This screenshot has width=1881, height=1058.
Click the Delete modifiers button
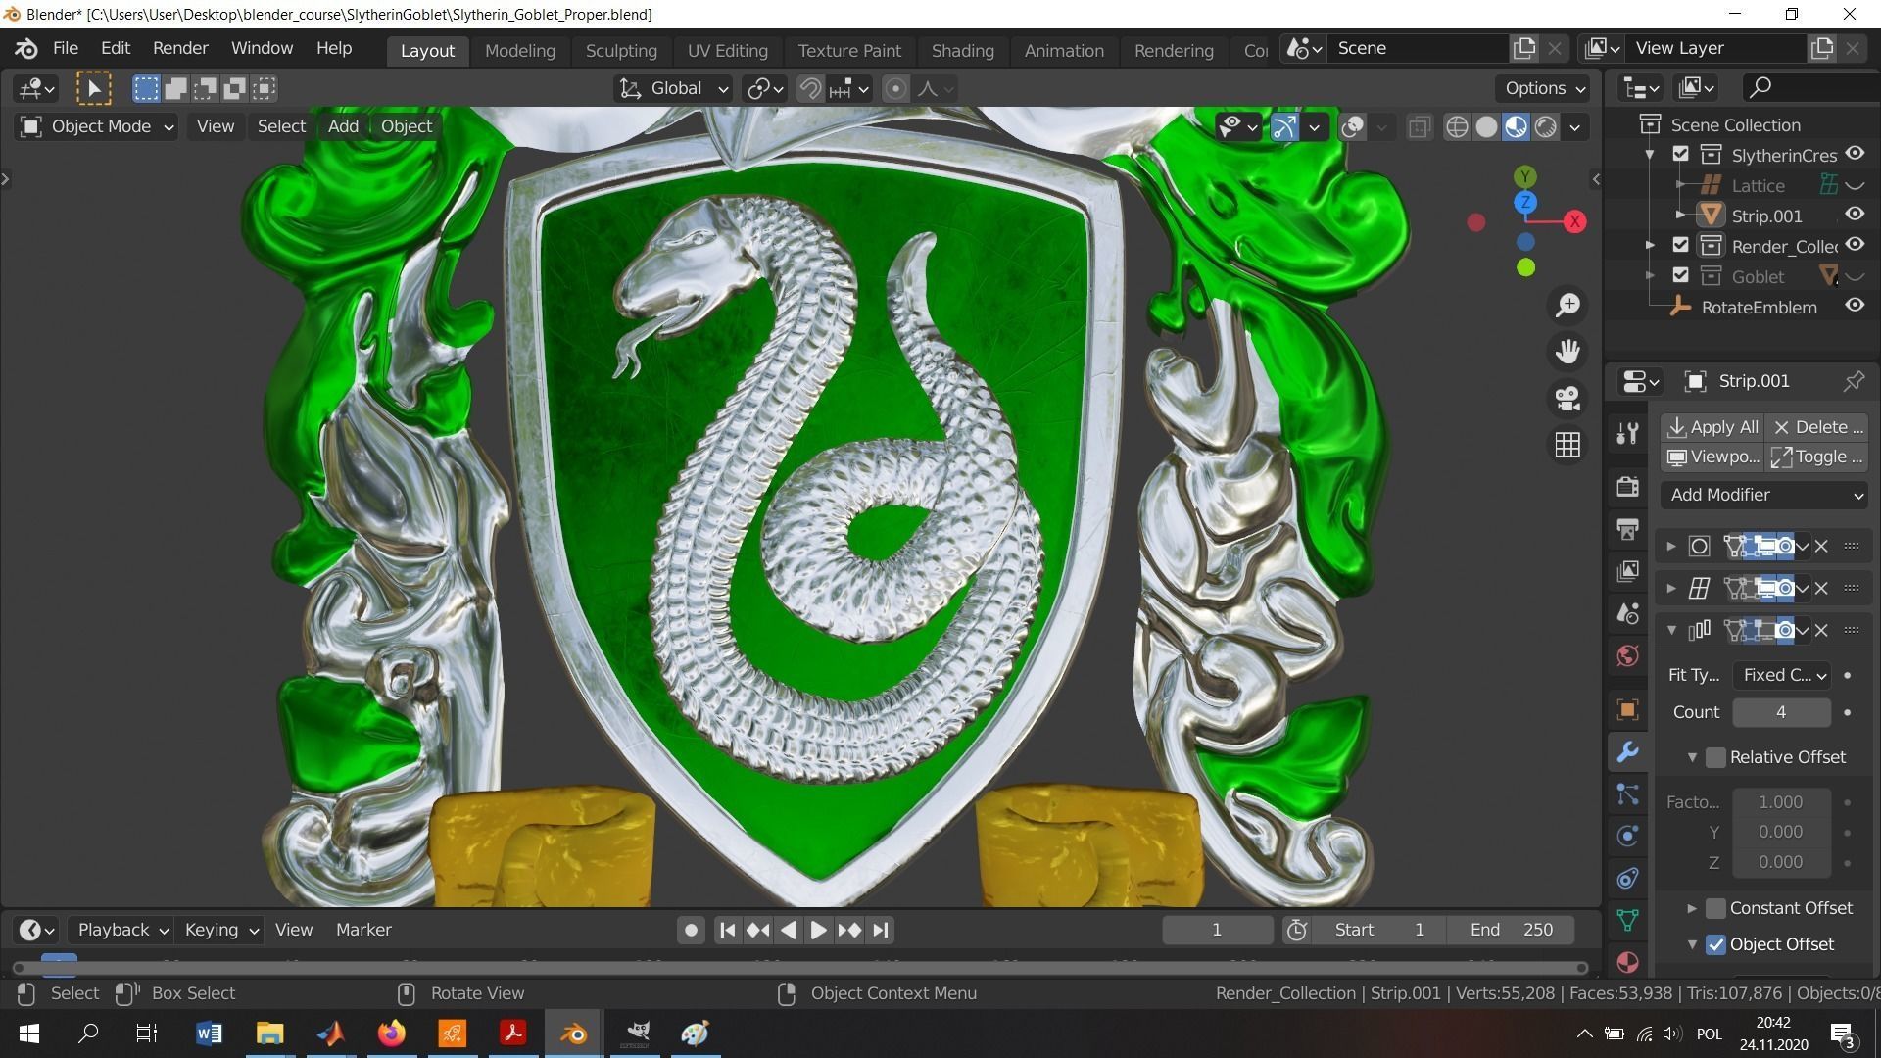[1817, 427]
